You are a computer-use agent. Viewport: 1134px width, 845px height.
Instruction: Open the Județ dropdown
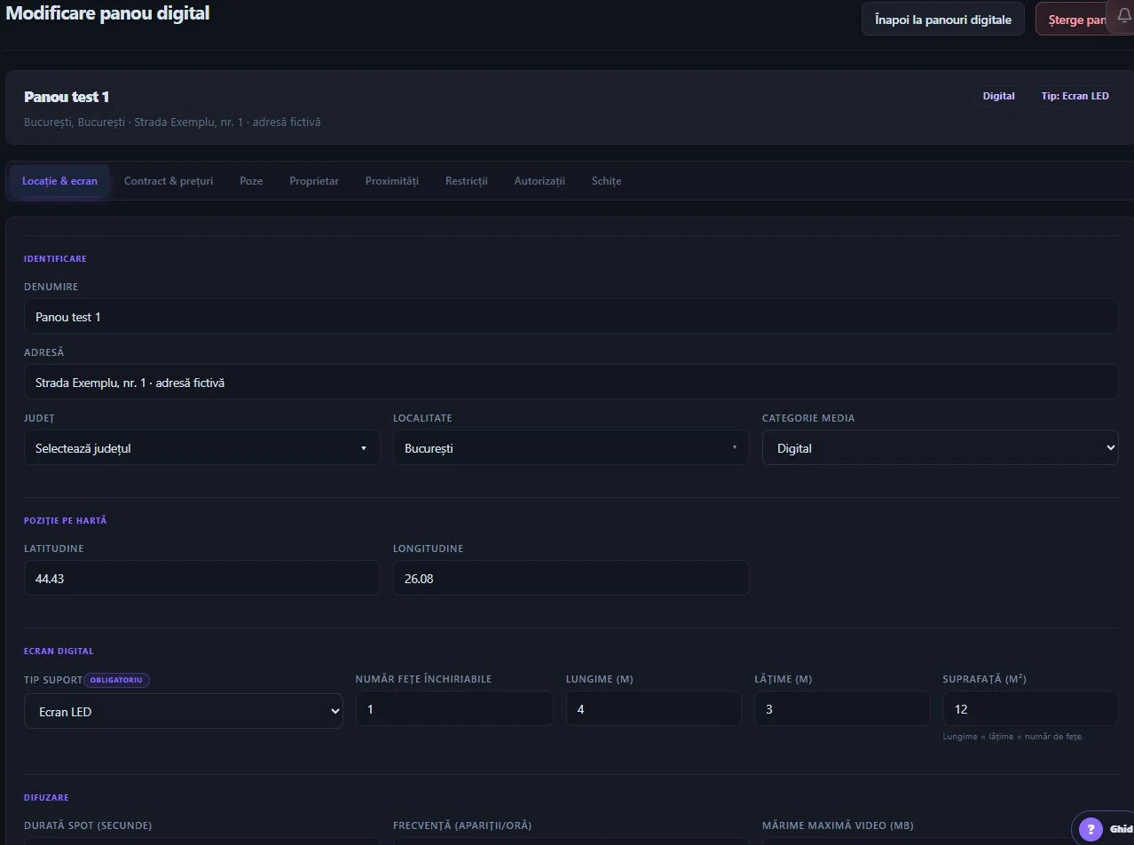pyautogui.click(x=202, y=447)
